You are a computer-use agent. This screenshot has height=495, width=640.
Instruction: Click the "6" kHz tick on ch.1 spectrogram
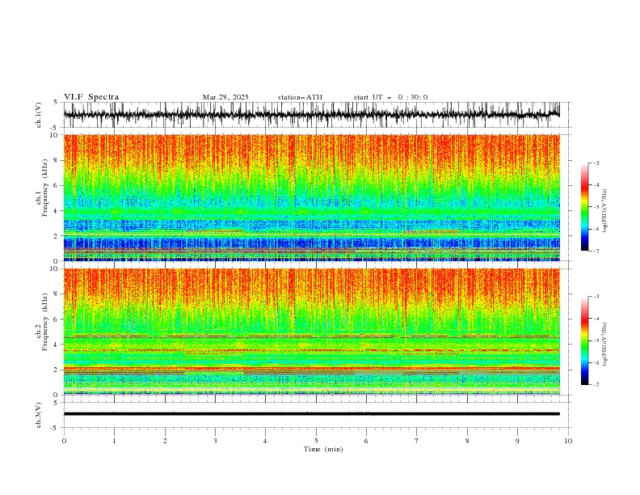[57, 185]
